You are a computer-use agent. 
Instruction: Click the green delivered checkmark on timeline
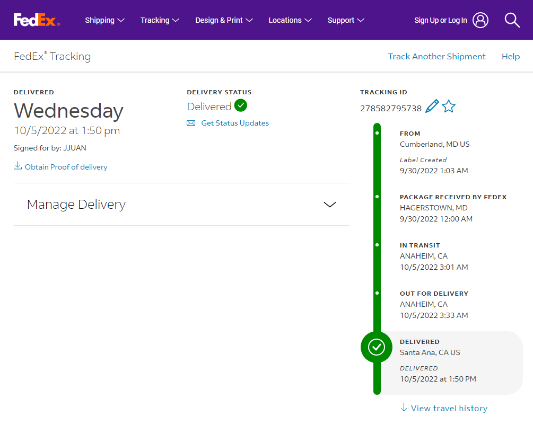click(377, 347)
